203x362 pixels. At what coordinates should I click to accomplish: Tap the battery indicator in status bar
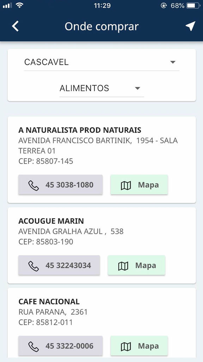click(193, 6)
